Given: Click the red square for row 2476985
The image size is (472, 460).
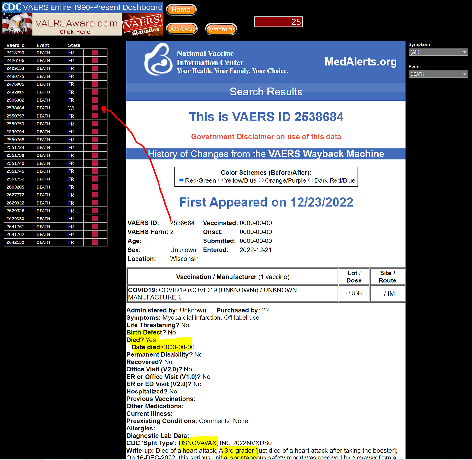Looking at the screenshot, I should click(x=95, y=84).
